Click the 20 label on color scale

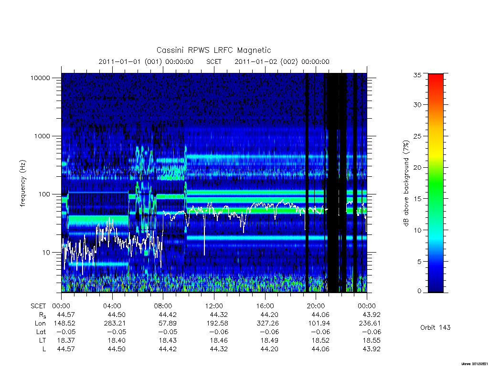coord(417,167)
